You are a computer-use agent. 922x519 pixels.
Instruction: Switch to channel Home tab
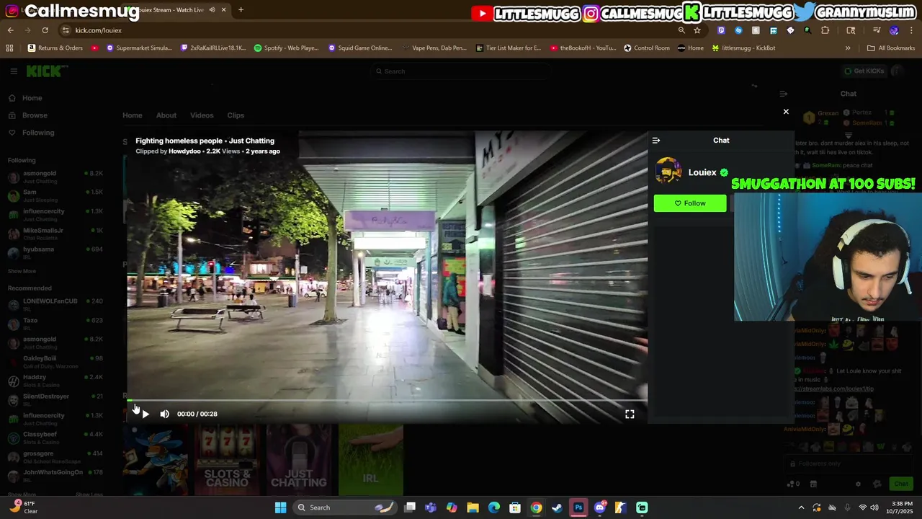point(132,115)
